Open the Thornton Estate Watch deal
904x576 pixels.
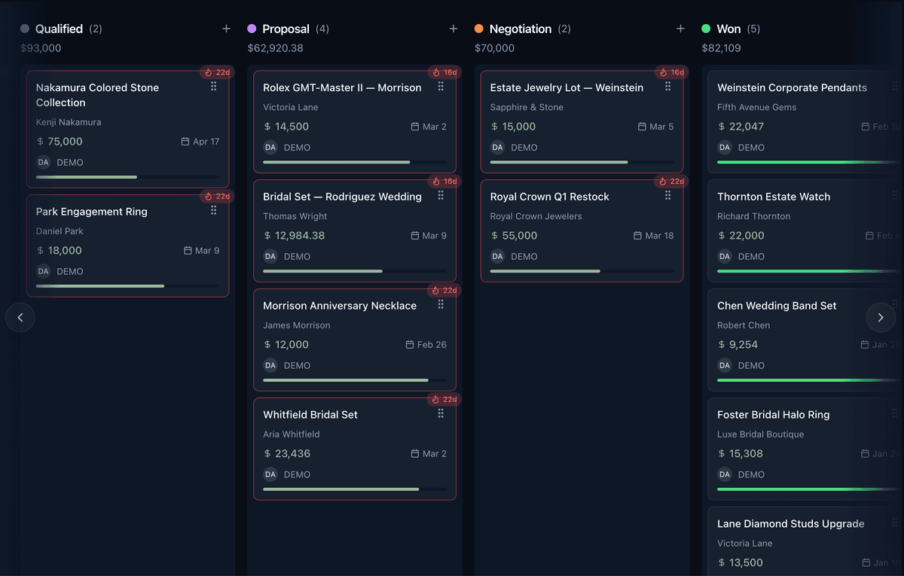tap(805, 230)
